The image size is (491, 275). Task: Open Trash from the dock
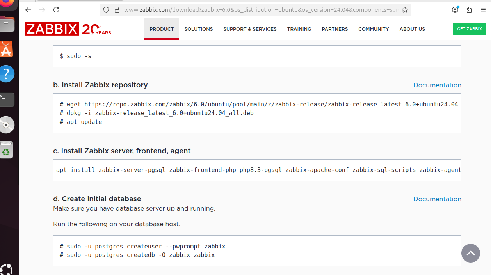pos(7,150)
